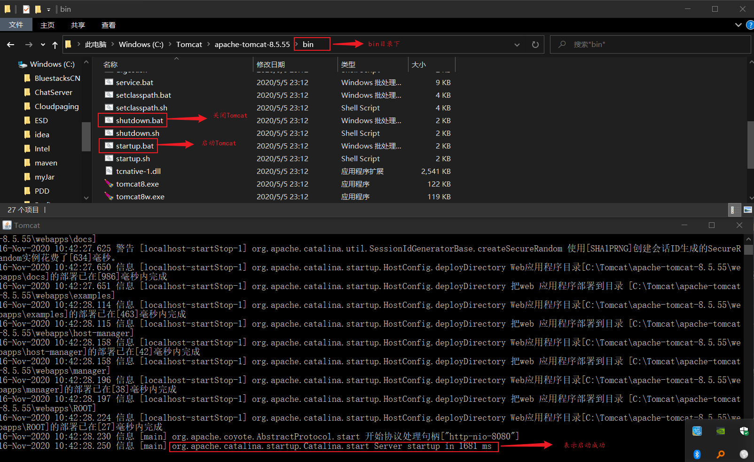Click the startup.bat file icon

(x=109, y=146)
